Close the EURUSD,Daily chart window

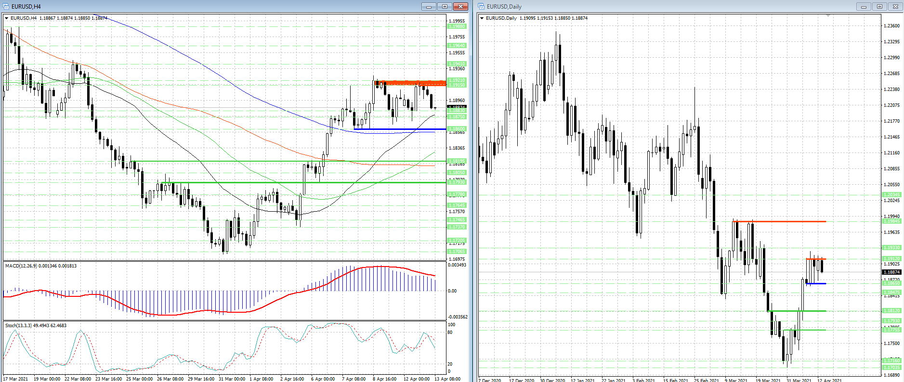click(x=895, y=6)
